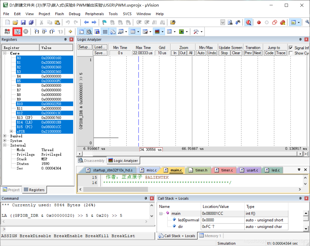The image size is (310, 246).
Task: Click the Jump to Code button
Action: (269, 53)
